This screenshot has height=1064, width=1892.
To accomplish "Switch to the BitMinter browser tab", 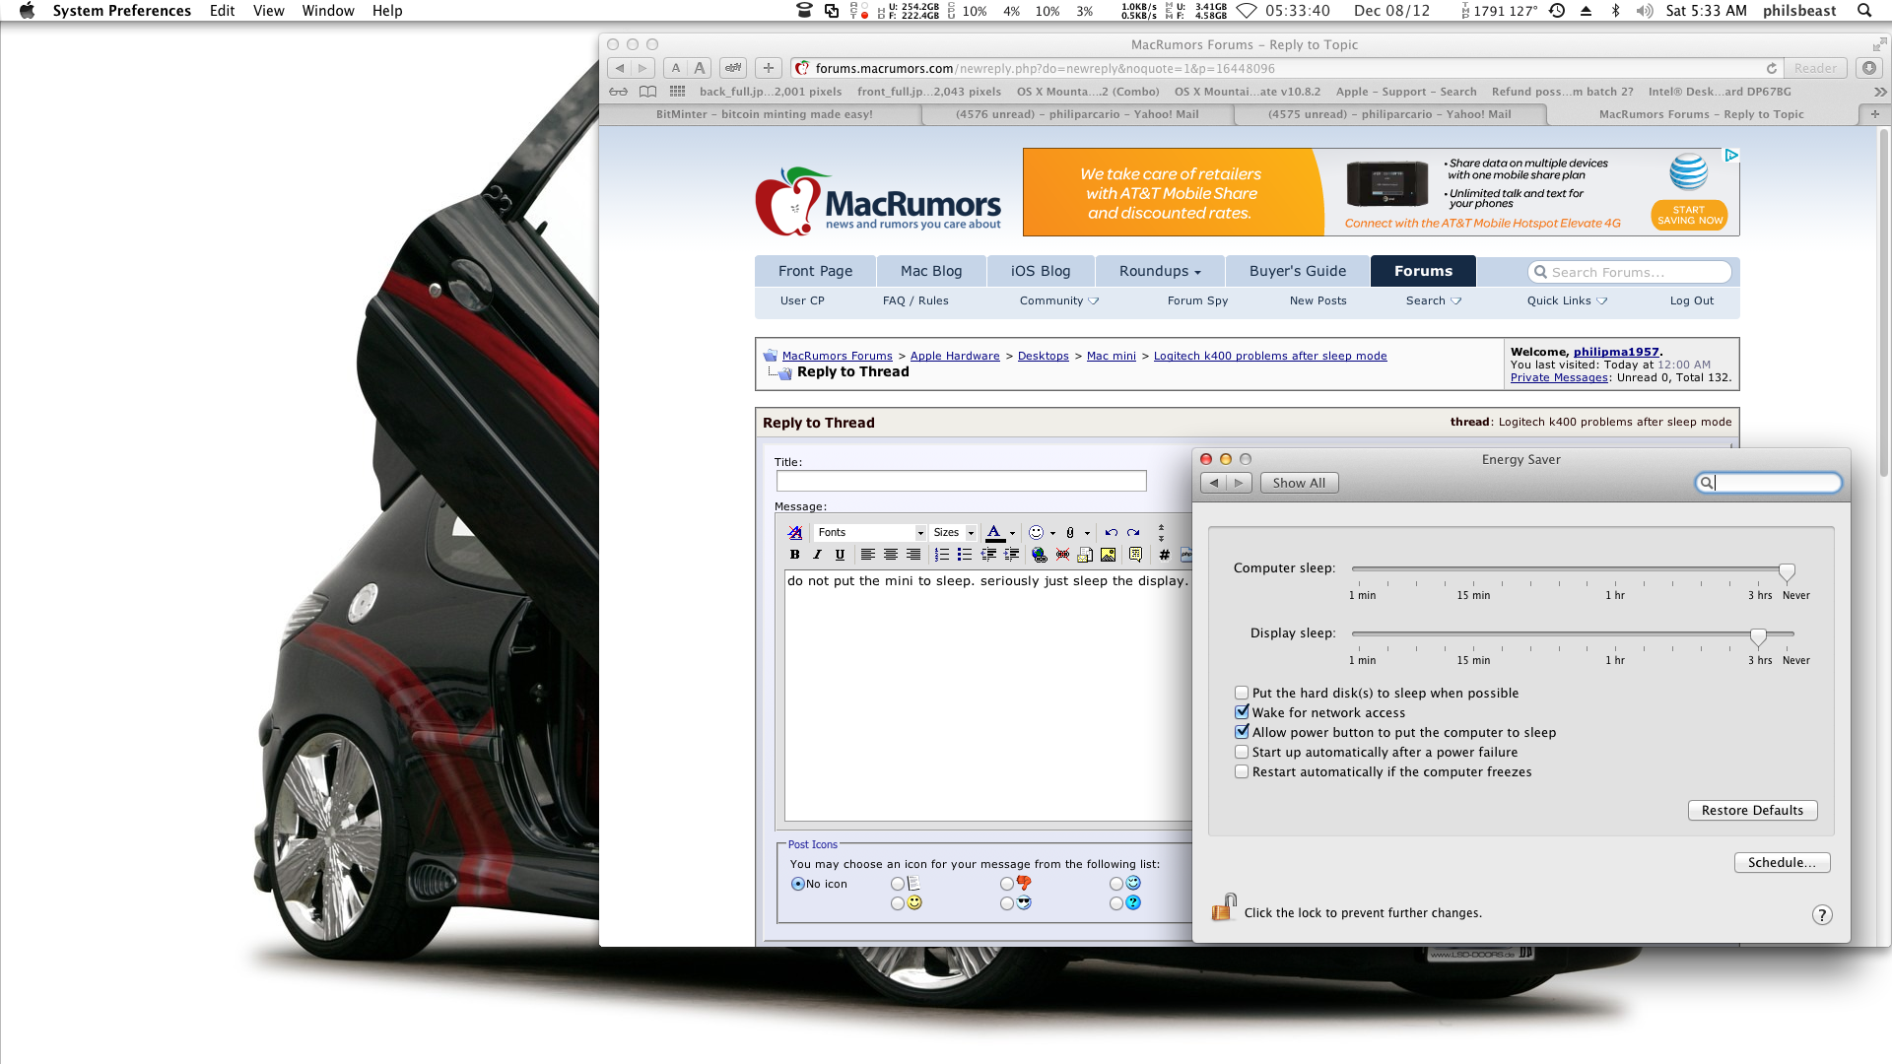I will (764, 114).
